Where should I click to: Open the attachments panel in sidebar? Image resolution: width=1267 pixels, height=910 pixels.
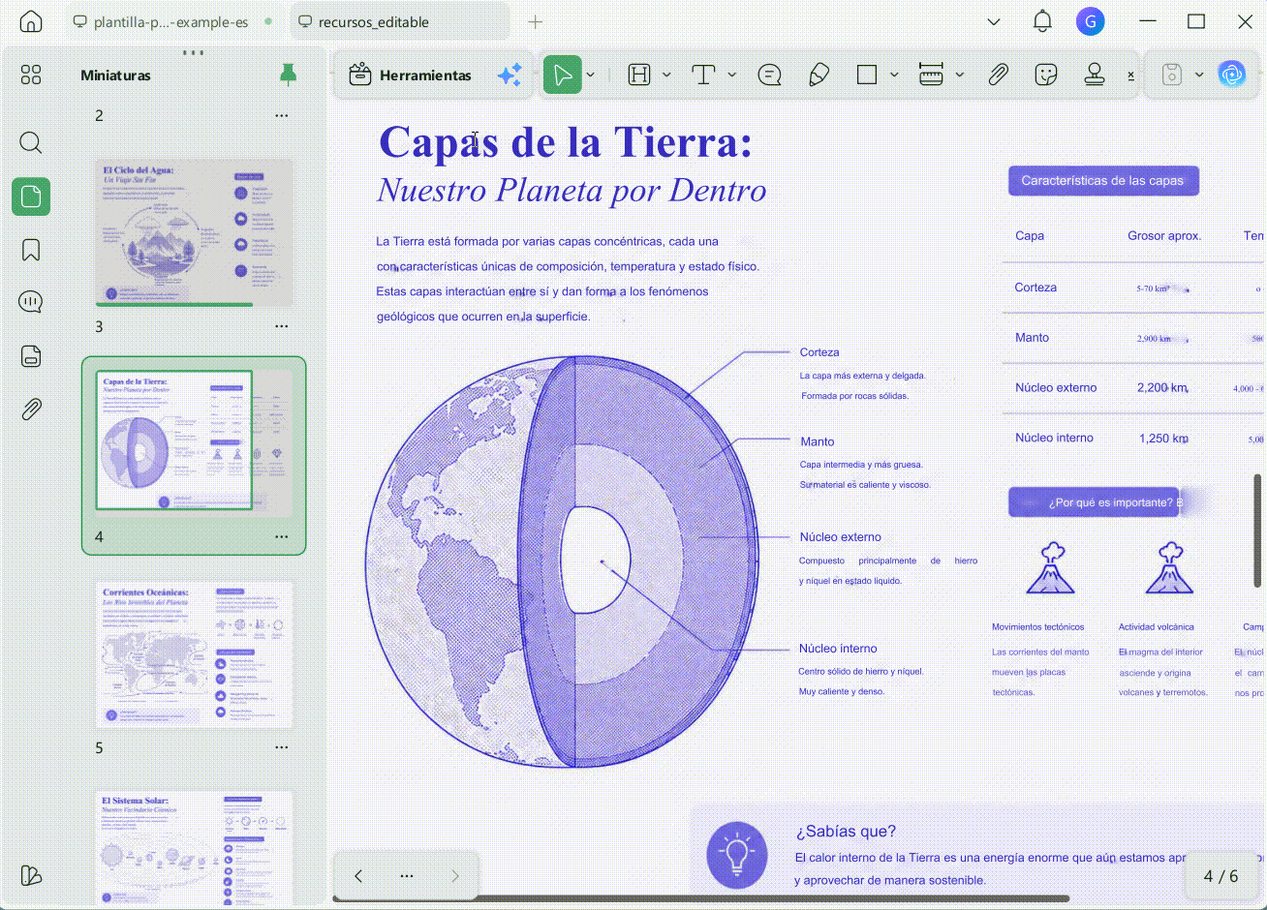31,409
